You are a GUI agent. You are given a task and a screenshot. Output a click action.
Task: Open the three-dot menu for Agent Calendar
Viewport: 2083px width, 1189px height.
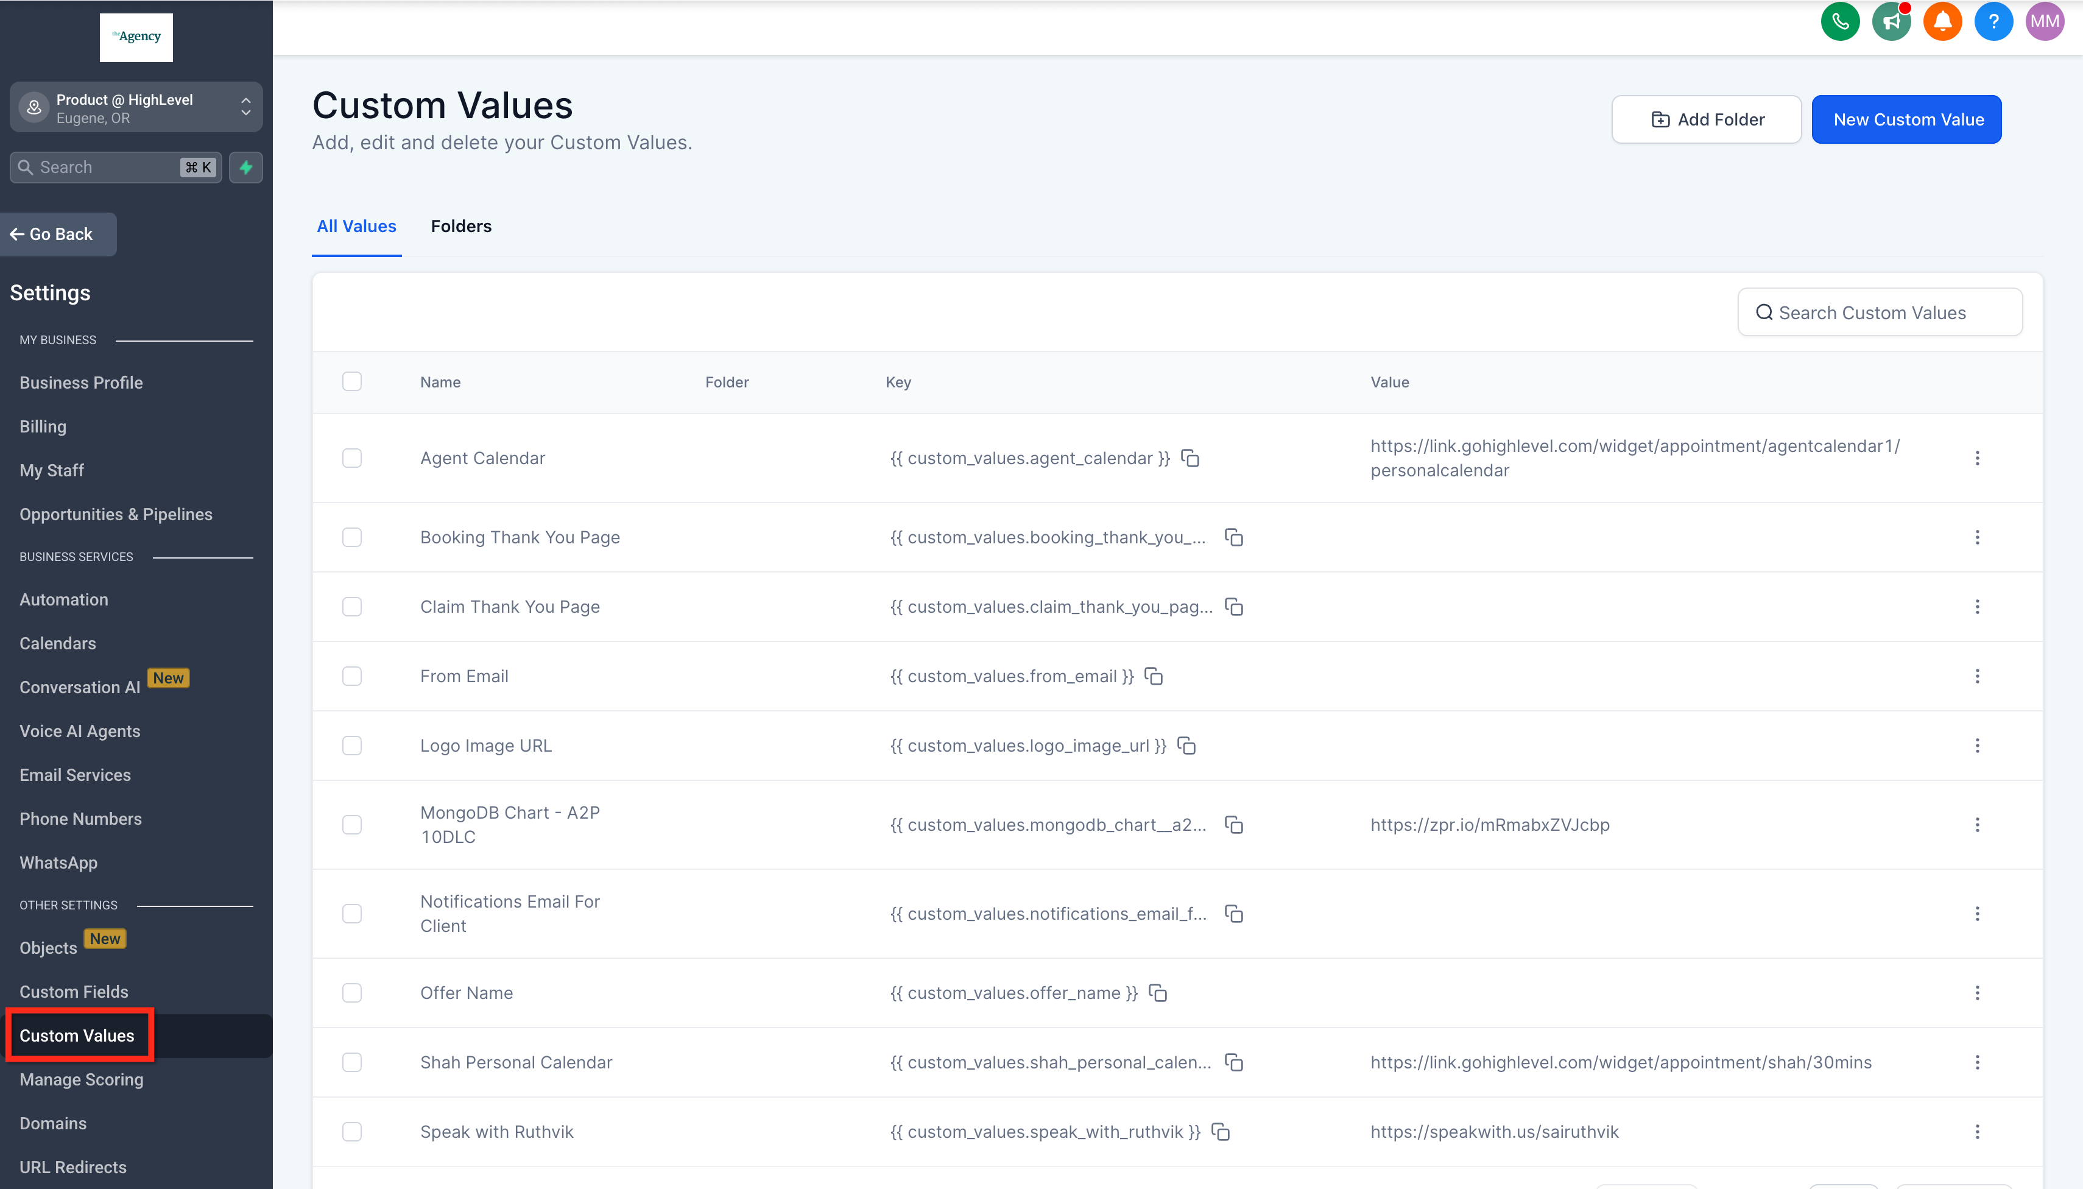[x=1977, y=458]
